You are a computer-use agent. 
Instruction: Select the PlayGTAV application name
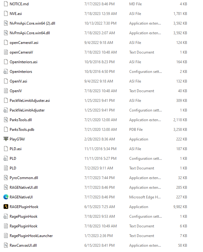pos(17,139)
